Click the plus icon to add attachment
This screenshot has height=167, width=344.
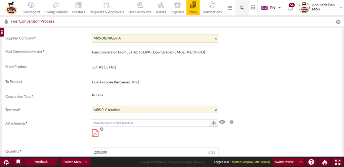(214, 123)
